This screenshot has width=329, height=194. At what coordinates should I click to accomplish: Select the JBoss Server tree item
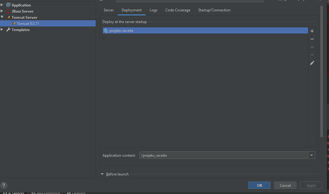coord(22,11)
